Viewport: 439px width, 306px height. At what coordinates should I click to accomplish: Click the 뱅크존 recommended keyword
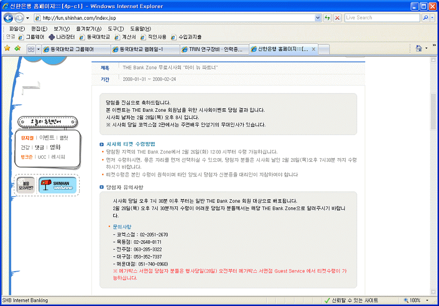27,157
